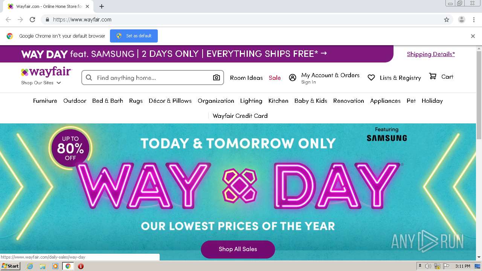Click the Set as default button

tap(134, 36)
